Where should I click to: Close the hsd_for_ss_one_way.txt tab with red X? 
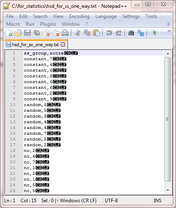63,44
